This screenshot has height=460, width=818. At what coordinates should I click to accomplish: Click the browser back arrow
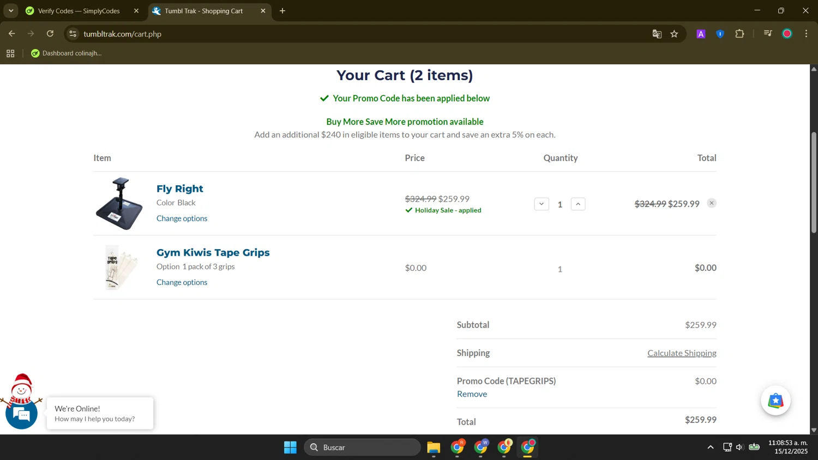coord(11,34)
